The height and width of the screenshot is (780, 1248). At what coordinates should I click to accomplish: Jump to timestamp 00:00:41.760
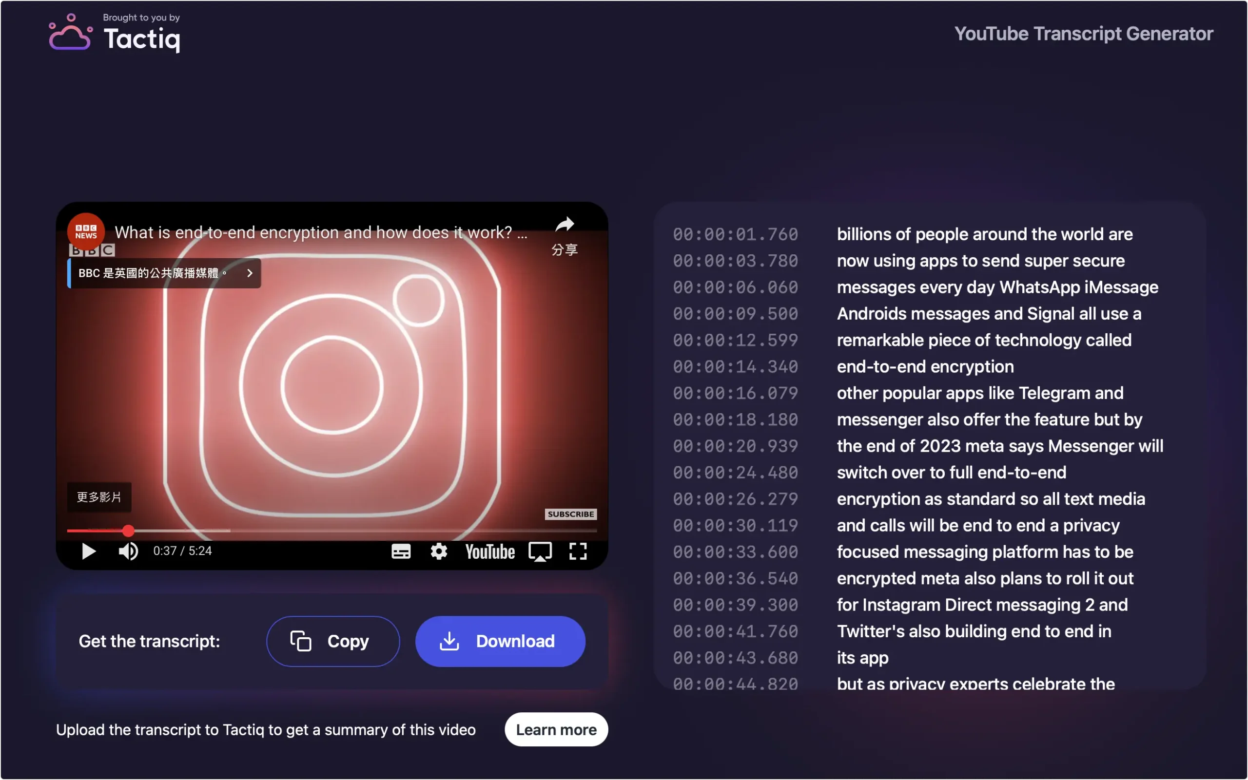point(735,631)
